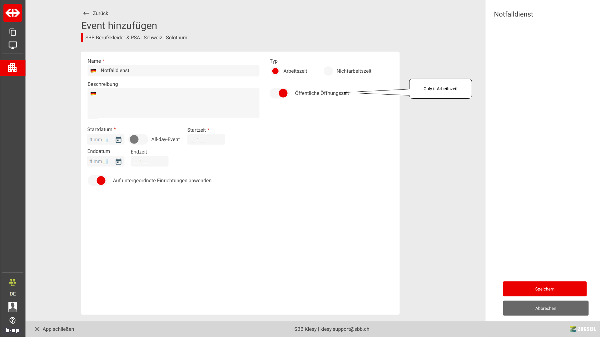The width and height of the screenshot is (600, 337).
Task: Change the DE language selector
Action: tap(12, 294)
